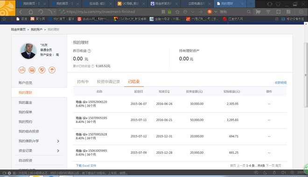The height and width of the screenshot is (177, 308).
Task: Toggle night mode moon icon in status bar
Action: coord(265,172)
